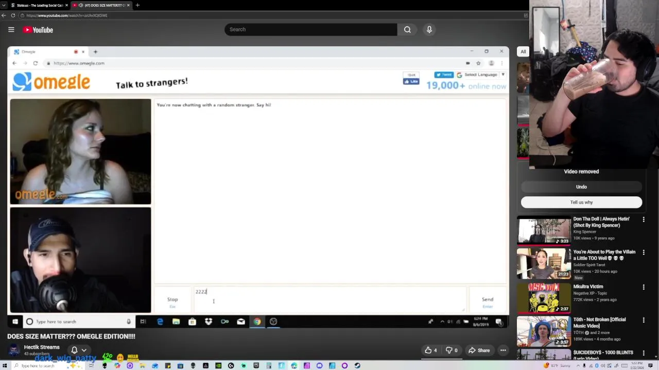
Task: Click the Twitter Tweet button
Action: 444,75
